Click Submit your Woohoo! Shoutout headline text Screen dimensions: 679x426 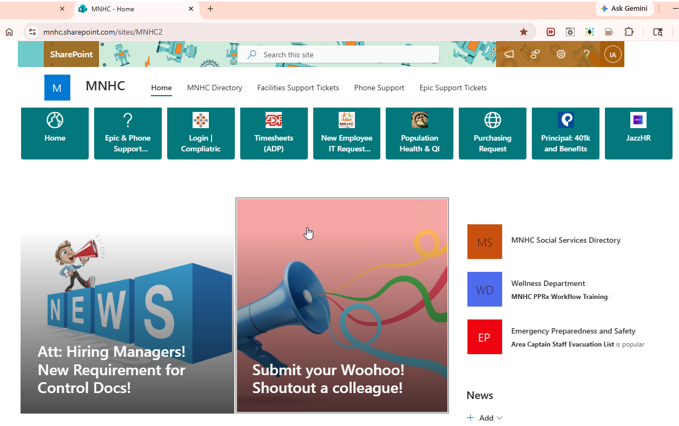(x=328, y=379)
